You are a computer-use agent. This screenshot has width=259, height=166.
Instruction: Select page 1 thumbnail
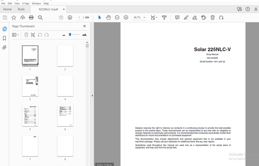[30, 56]
